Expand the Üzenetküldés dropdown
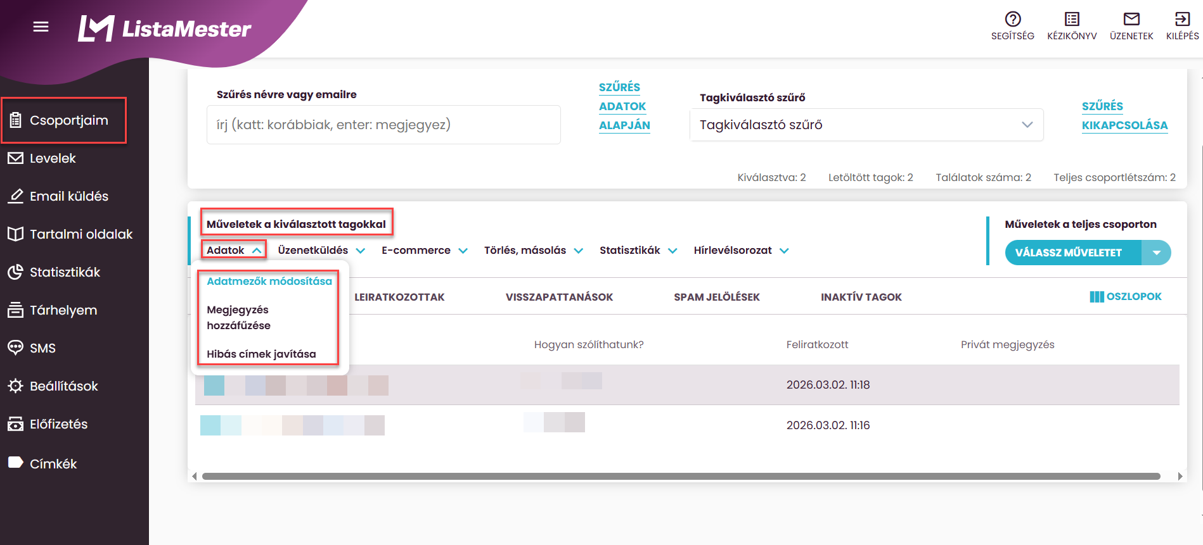This screenshot has height=545, width=1203. (x=321, y=251)
